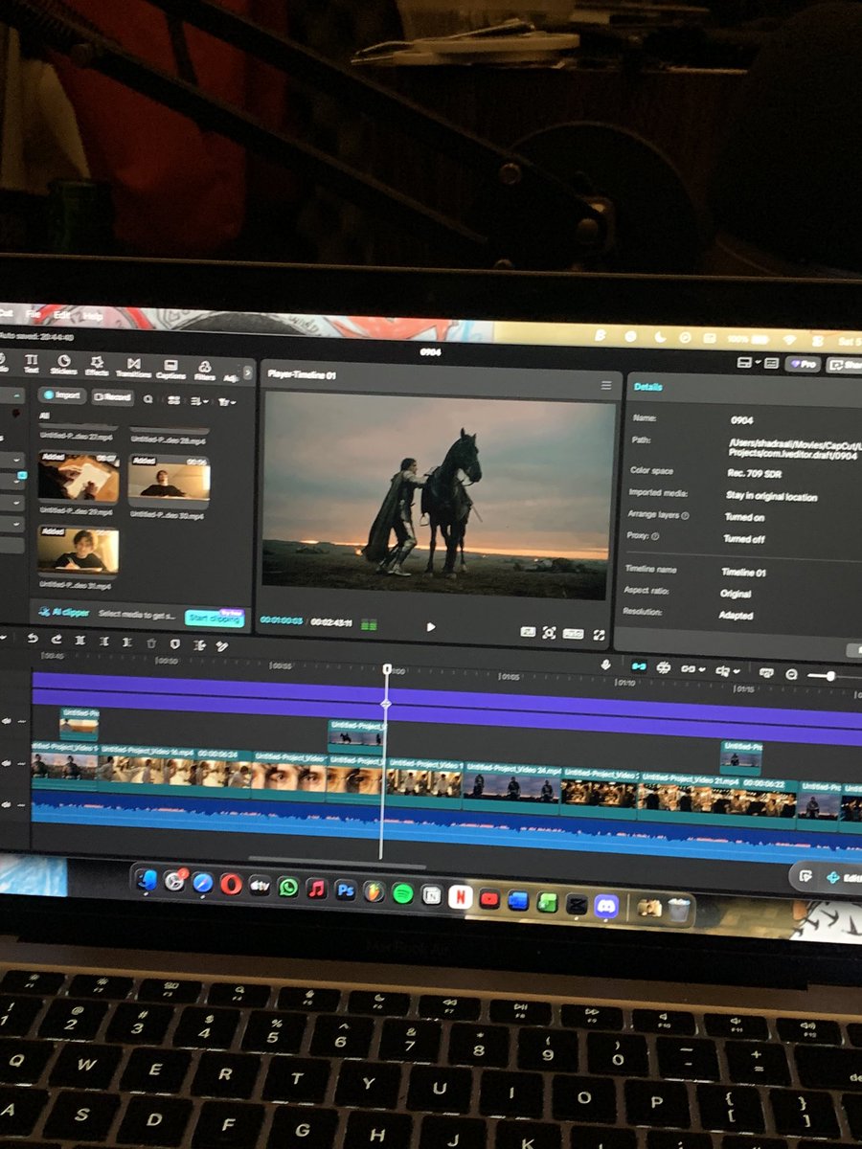The height and width of the screenshot is (1149, 862).
Task: Adjust the timeline zoom slider
Action: (x=829, y=676)
